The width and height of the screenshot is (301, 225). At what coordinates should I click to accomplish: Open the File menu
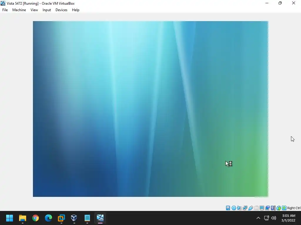pyautogui.click(x=5, y=10)
